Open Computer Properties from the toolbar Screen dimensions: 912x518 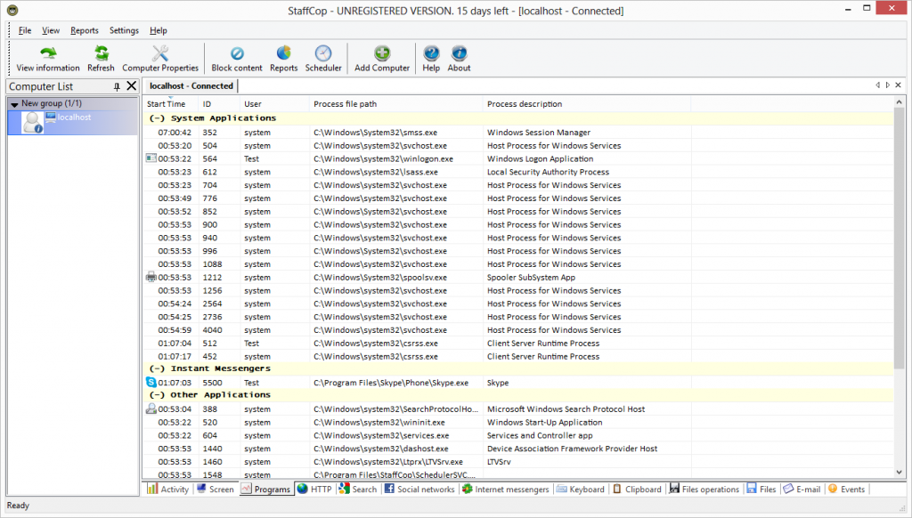(x=160, y=54)
